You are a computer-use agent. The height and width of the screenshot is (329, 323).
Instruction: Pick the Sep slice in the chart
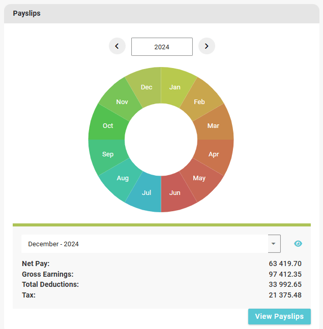[x=108, y=154]
